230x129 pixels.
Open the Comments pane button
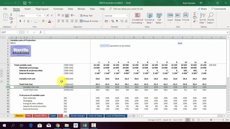(219, 9)
